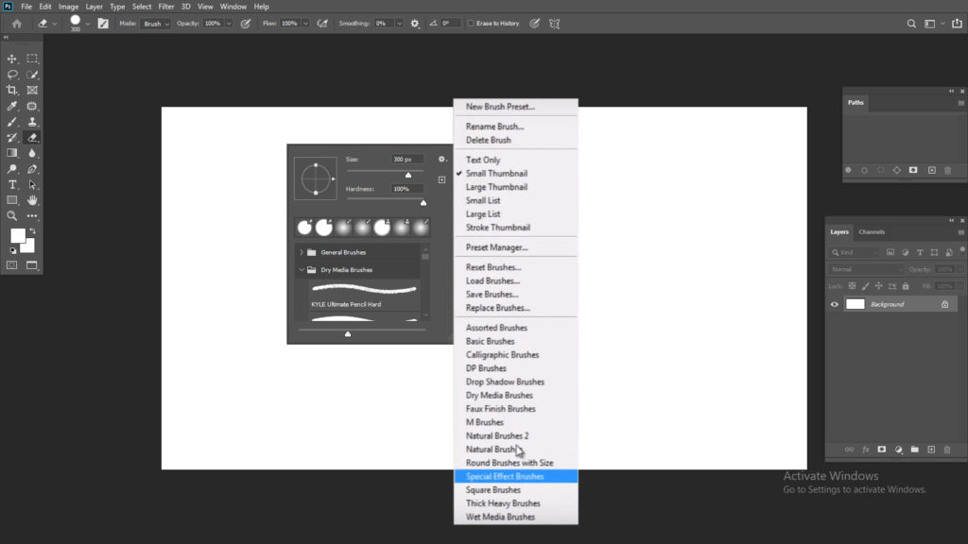Click New Brush Preset menu entry
This screenshot has height=544, width=968.
[x=515, y=107]
